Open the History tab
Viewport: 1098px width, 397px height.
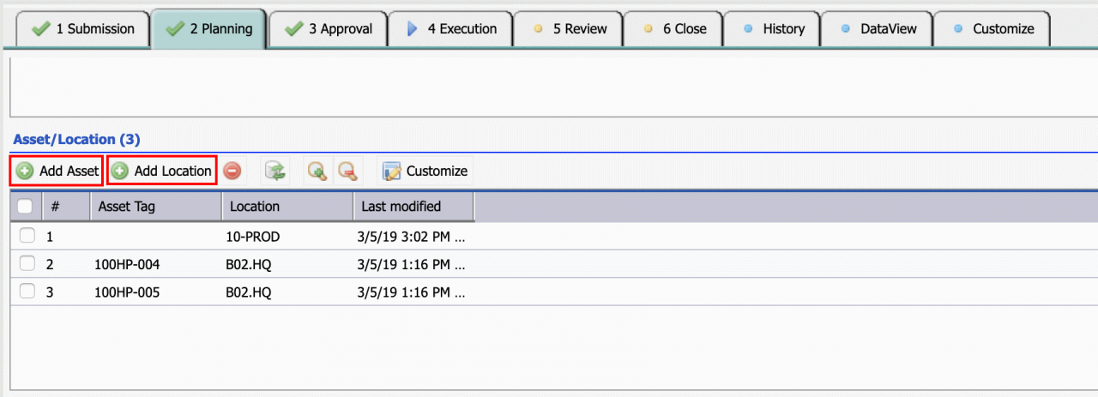(x=771, y=28)
